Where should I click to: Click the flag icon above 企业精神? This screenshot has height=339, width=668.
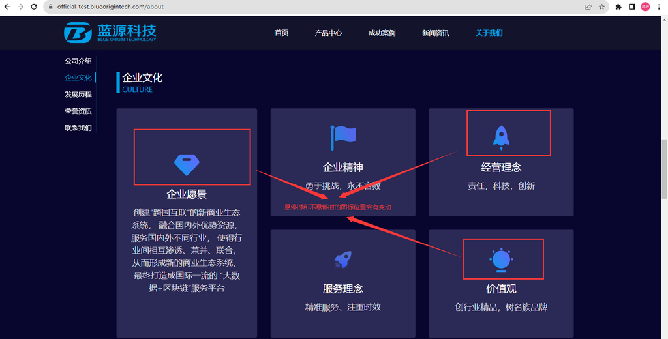coord(342,136)
